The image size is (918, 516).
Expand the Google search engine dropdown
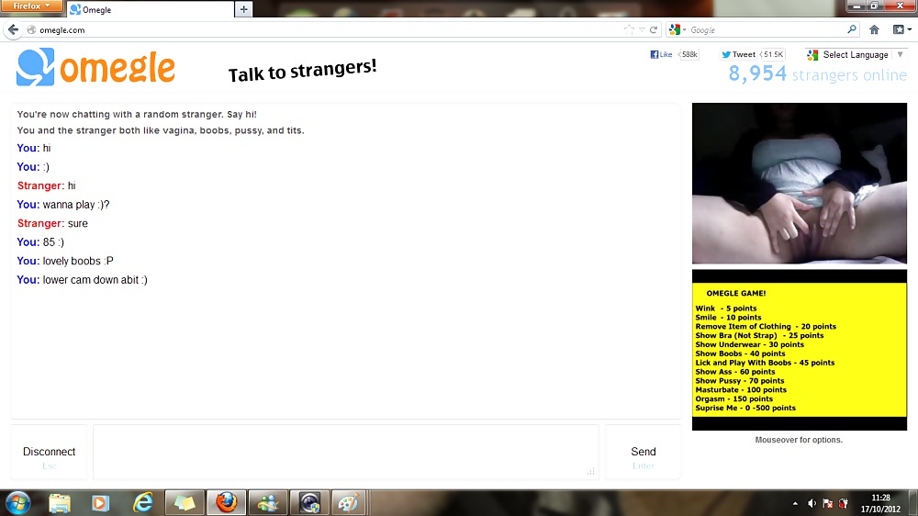point(677,29)
